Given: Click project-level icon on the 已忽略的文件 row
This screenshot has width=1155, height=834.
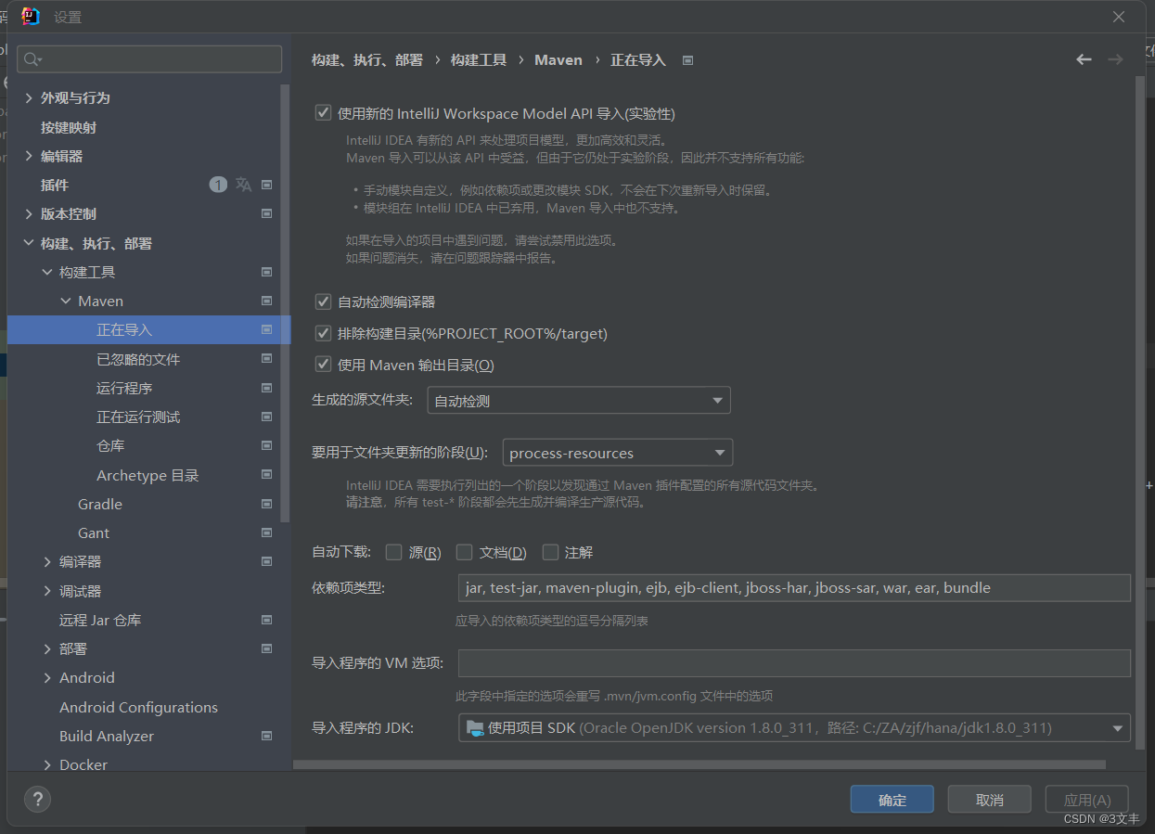Looking at the screenshot, I should point(267,358).
